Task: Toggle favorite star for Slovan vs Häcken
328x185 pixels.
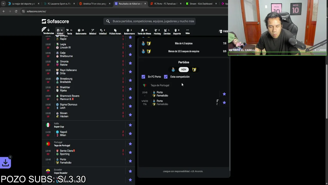Action: 130,115
